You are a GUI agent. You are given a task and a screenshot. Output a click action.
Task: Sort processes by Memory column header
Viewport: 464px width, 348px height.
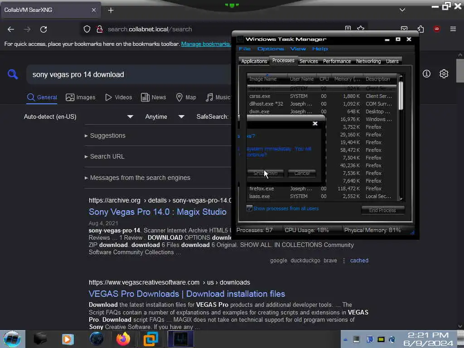coord(348,79)
